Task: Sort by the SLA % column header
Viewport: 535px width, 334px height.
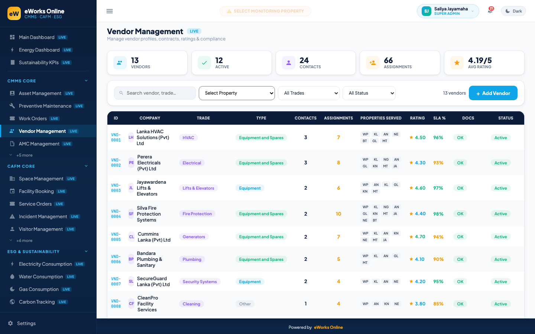Action: click(x=439, y=118)
